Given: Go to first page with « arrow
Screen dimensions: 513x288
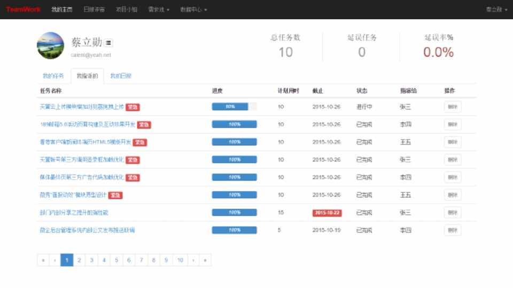Looking at the screenshot, I should (43, 260).
